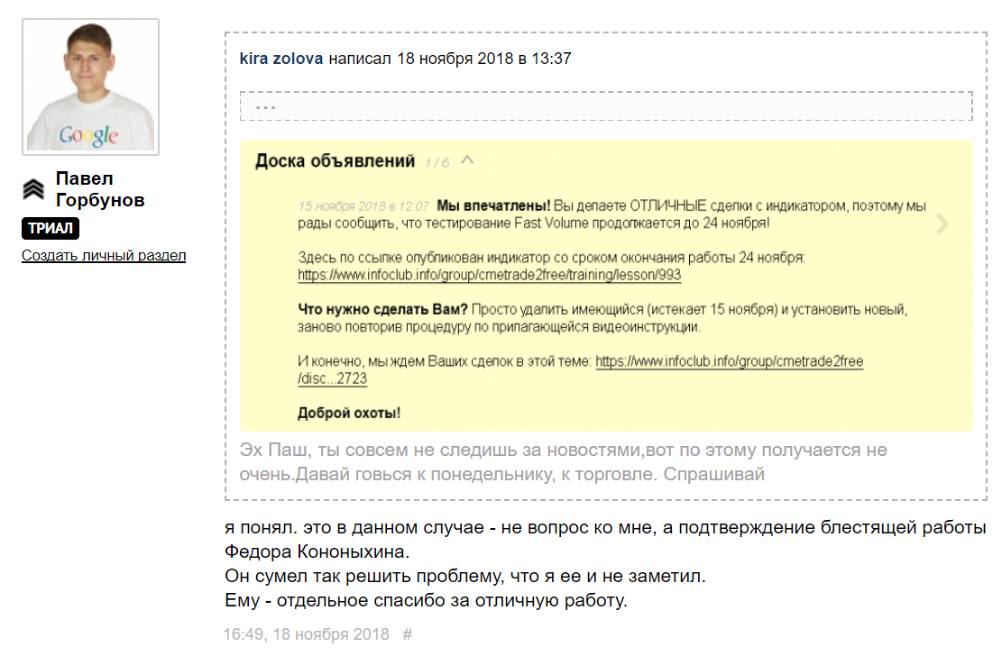
Task: Go to next announcement with the right arrow
Action: (942, 224)
